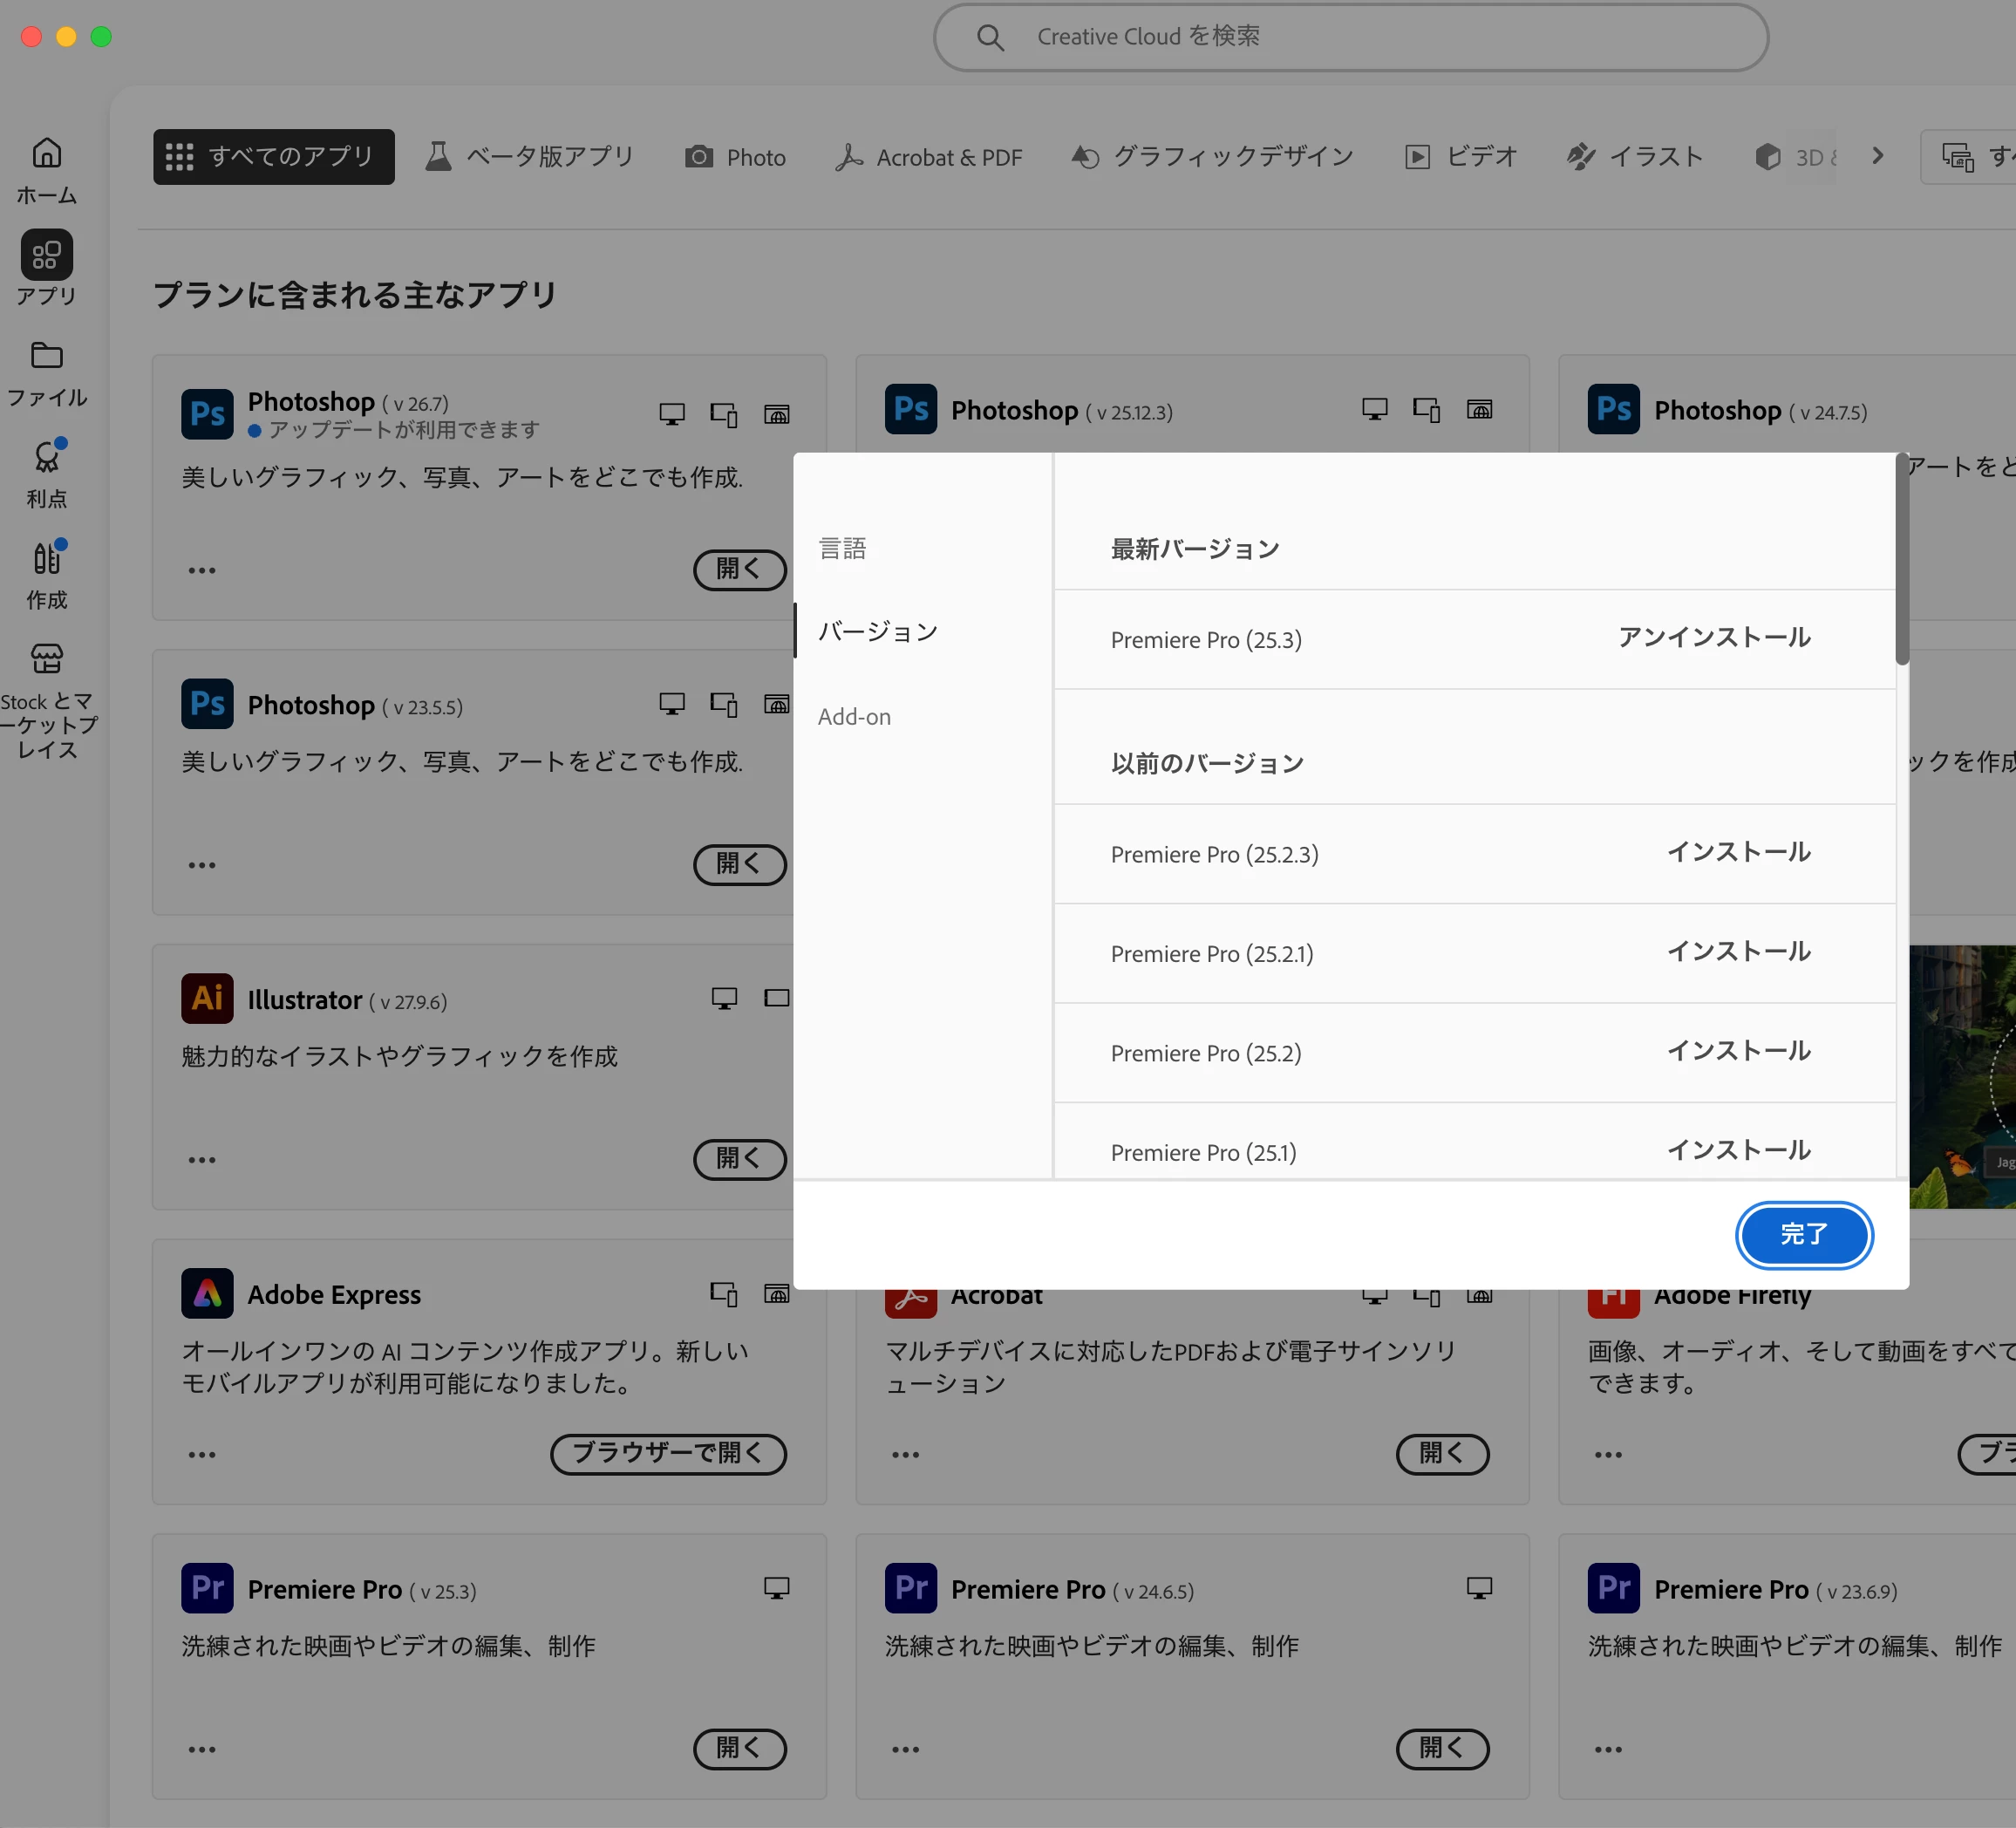Viewport: 2016px width, 1828px height.
Task: Uninstall Premiere Pro (25.3)
Action: coord(1714,638)
